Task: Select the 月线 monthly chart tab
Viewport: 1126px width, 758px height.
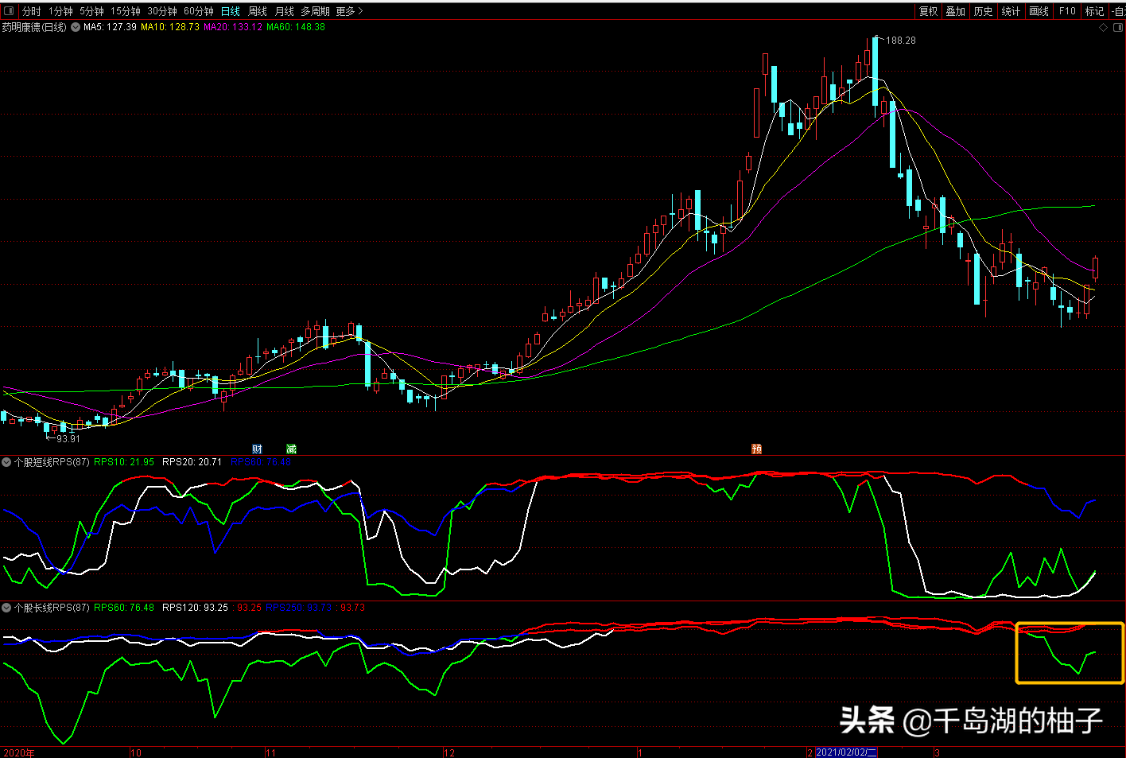Action: pyautogui.click(x=285, y=11)
